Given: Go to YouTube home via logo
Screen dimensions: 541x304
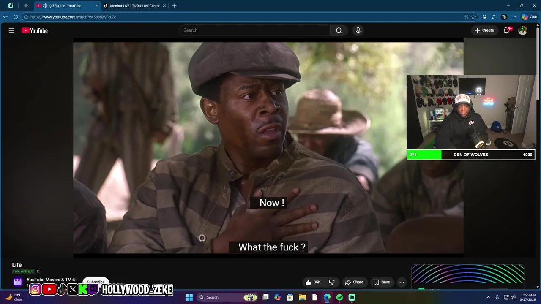Looking at the screenshot, I should (x=35, y=30).
